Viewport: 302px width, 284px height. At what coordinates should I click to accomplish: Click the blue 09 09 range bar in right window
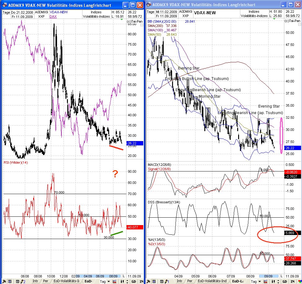269,276
